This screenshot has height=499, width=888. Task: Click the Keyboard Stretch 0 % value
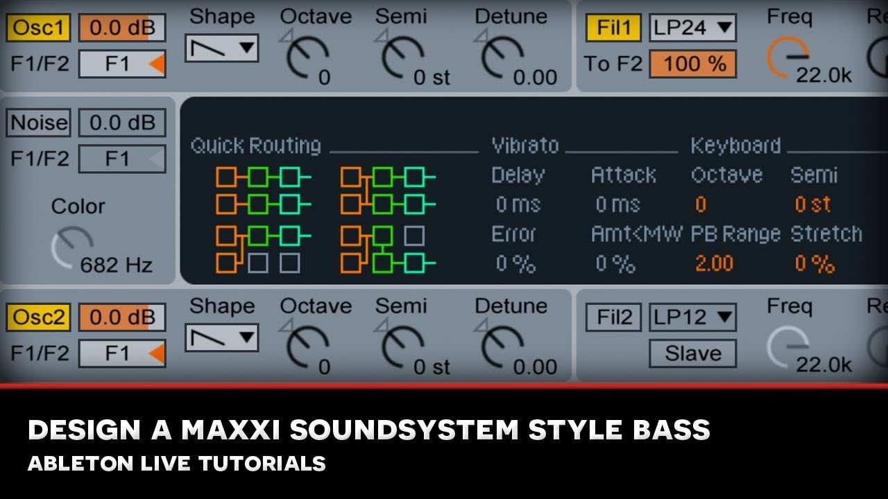coord(814,263)
